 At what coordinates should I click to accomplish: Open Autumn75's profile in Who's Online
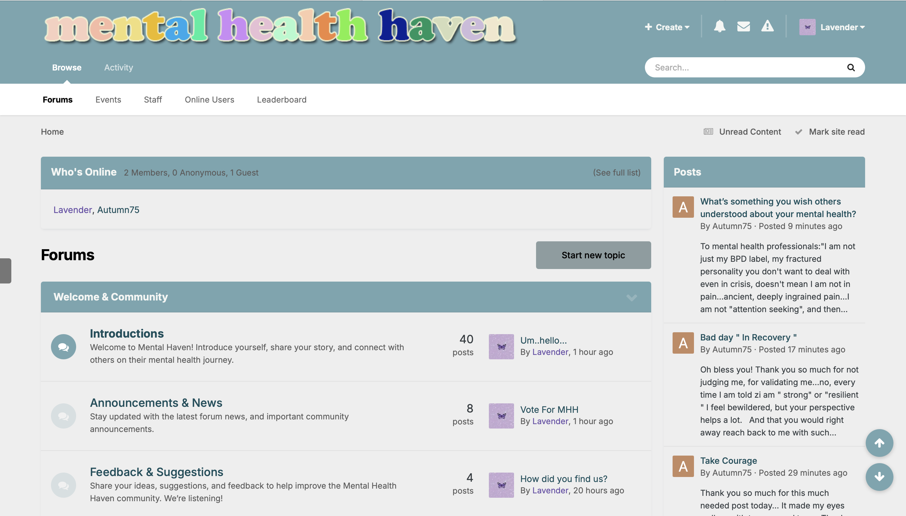(x=118, y=210)
